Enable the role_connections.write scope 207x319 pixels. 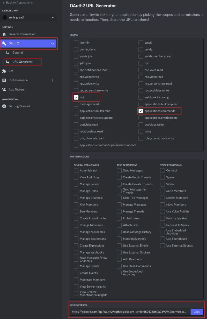141,138
